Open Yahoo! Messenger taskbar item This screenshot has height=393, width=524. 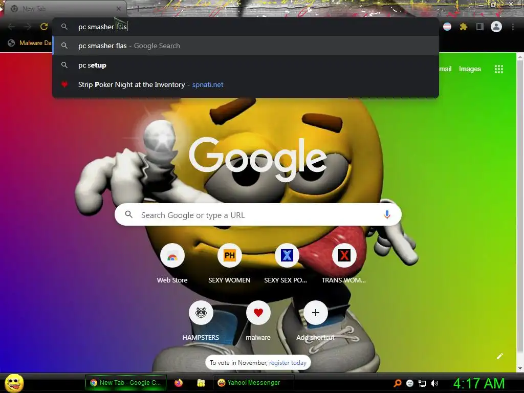[x=254, y=383]
